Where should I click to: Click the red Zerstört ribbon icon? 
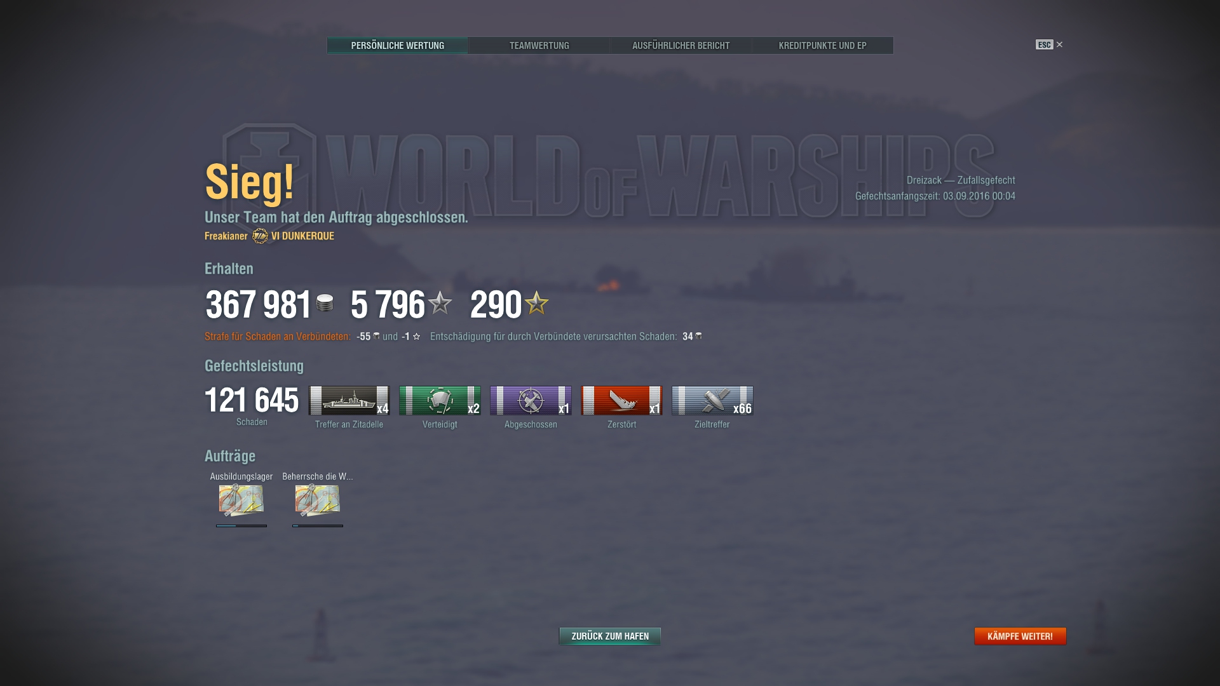(621, 400)
